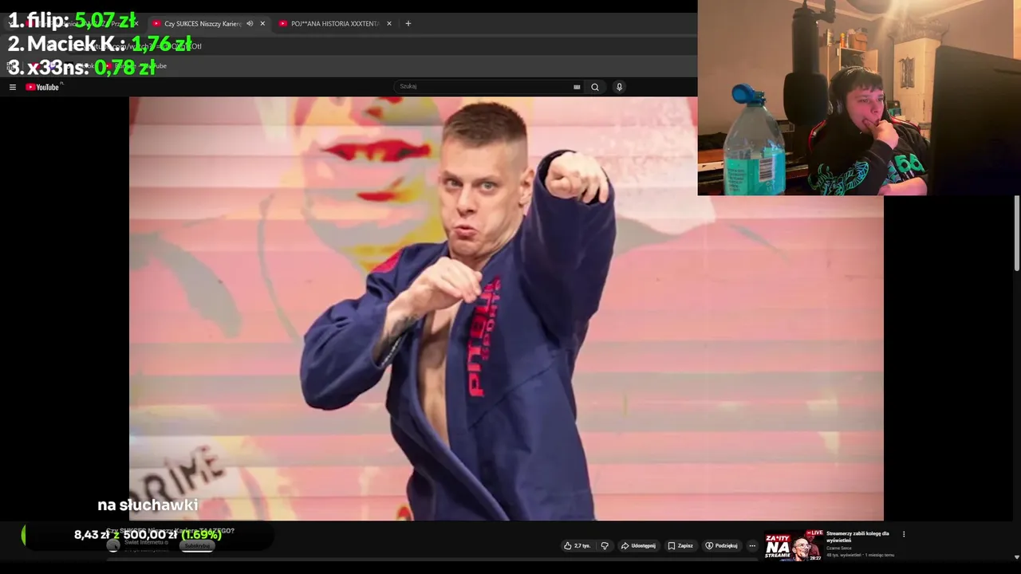This screenshot has width=1021, height=574.
Task: Click the Podziękuj thanks button
Action: pos(721,546)
